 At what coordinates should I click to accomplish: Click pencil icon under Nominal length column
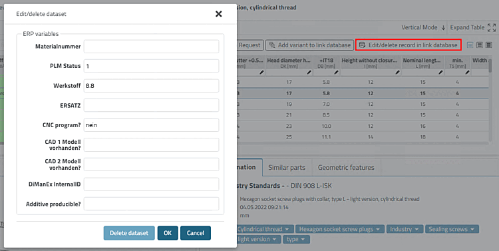coord(440,73)
